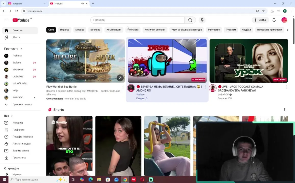Select the Комични скечови chip
Viewport: 295px width, 183px height.
(x=155, y=30)
